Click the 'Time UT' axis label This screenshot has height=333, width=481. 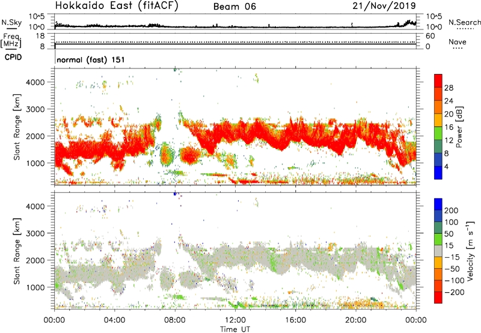235,329
